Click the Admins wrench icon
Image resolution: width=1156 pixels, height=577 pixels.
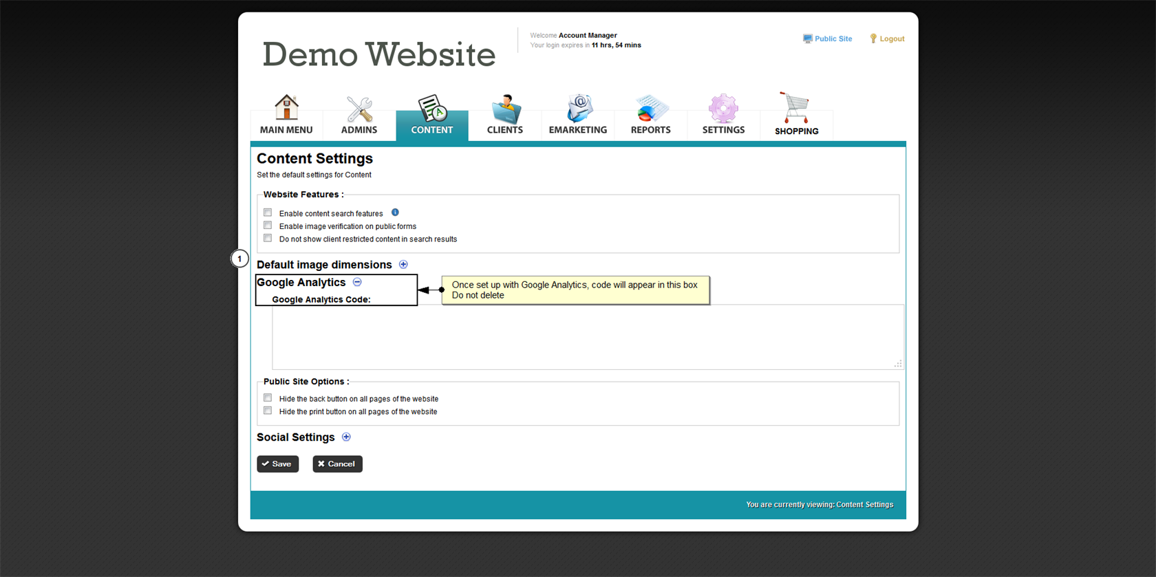(x=359, y=109)
